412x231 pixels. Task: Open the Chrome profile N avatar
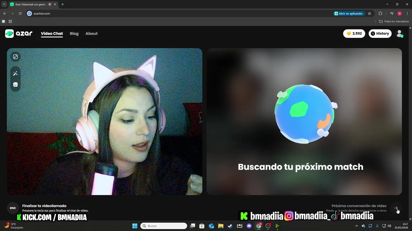399,13
